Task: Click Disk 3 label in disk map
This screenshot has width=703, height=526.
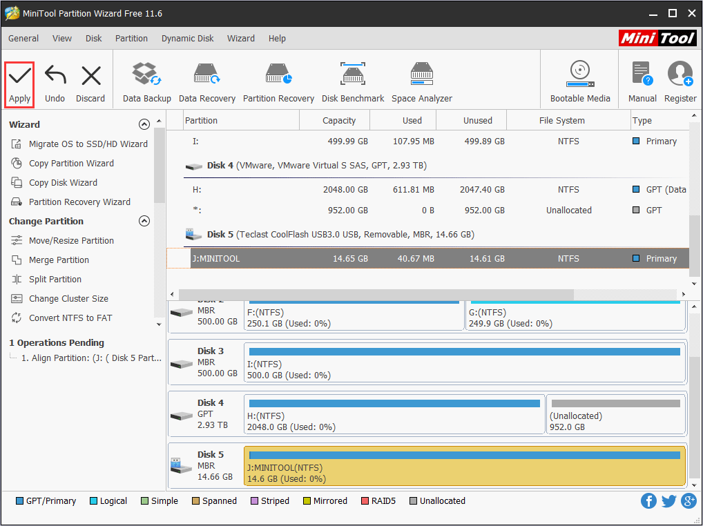Action: click(x=210, y=351)
